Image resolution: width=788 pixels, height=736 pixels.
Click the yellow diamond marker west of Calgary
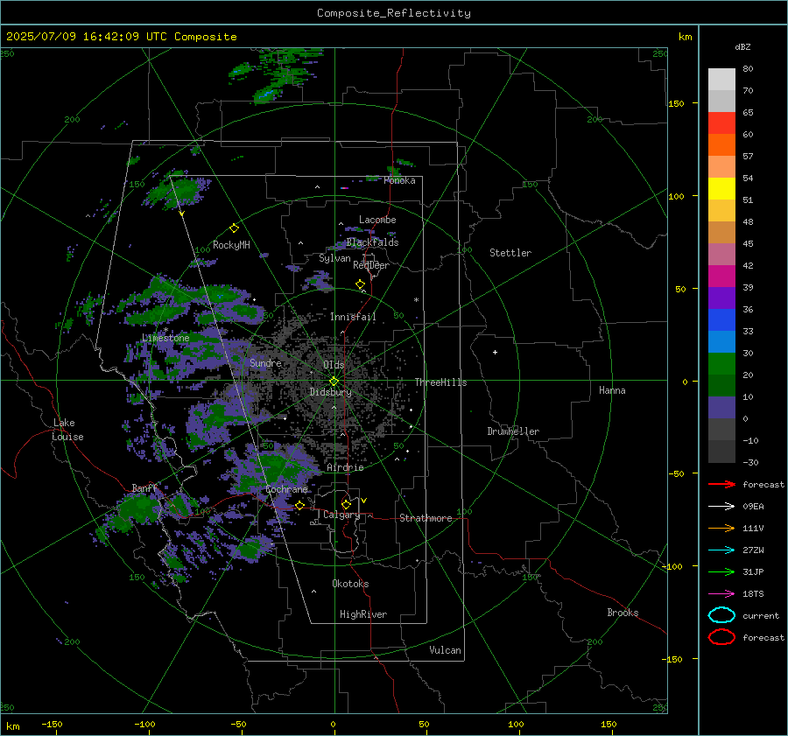point(299,505)
